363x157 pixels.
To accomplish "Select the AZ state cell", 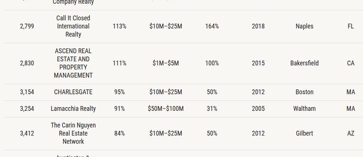I will point(351,133).
